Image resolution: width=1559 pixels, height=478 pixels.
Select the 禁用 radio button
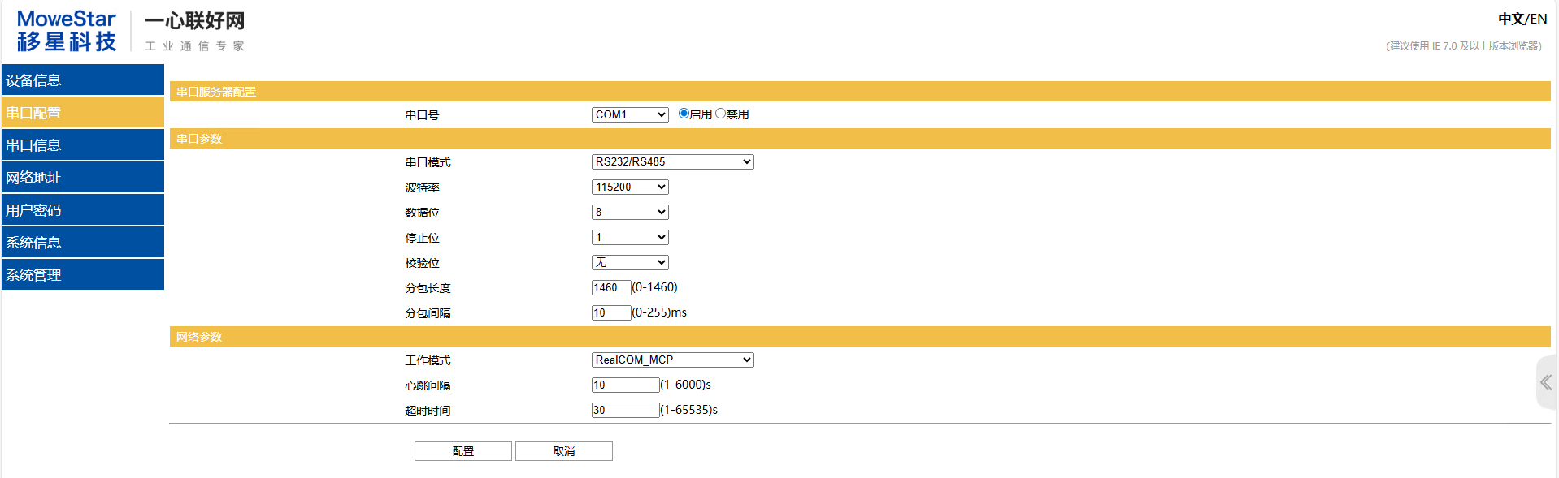pos(720,114)
